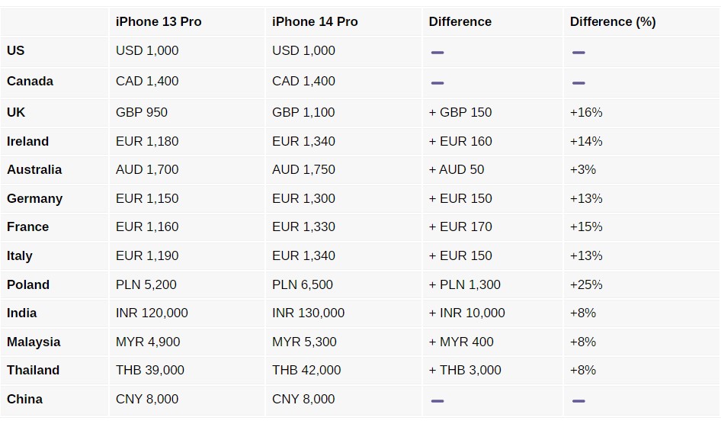This screenshot has height=424, width=721.
Task: Select the Ireland +14% cell
Action: pyautogui.click(x=586, y=141)
